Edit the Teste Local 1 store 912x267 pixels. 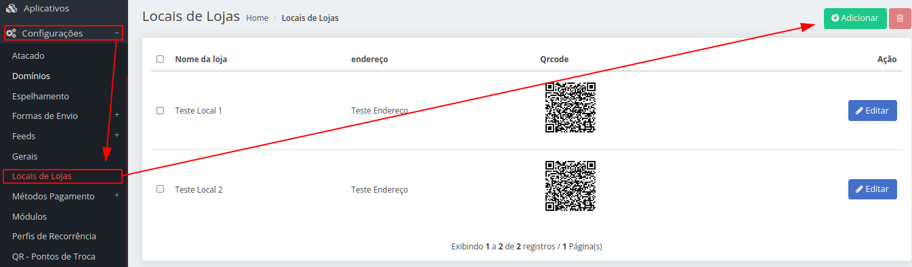tap(873, 110)
